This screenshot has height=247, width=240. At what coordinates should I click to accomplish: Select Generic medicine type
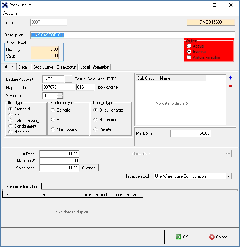pos(53,110)
